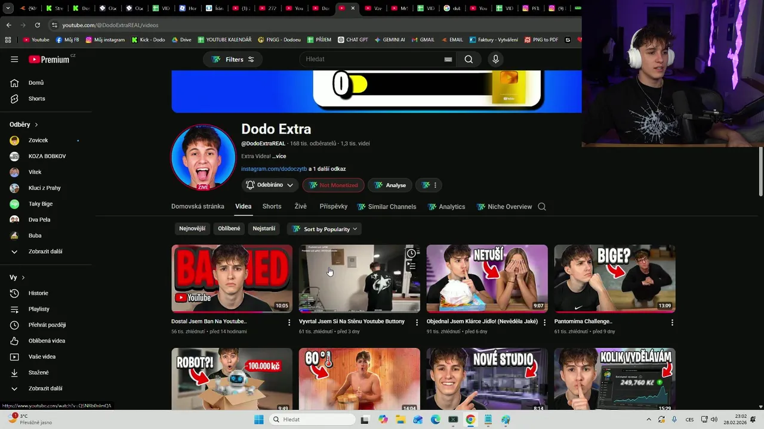Viewport: 764px width, 429px height.
Task: Open browser apps grid in bookmarks bar
Action: coord(8,40)
